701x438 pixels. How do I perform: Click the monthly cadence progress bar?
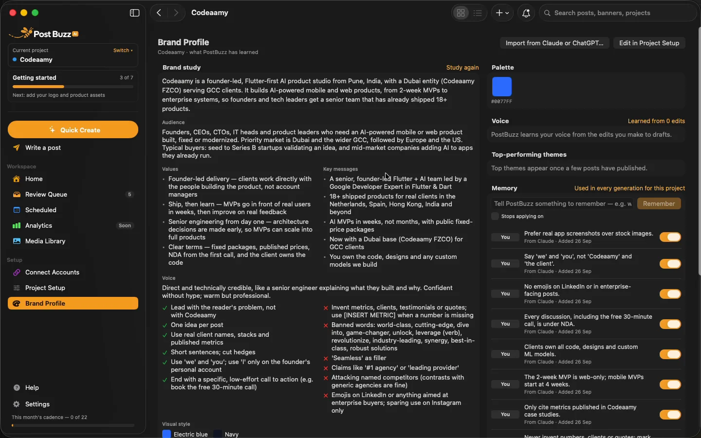point(73,425)
